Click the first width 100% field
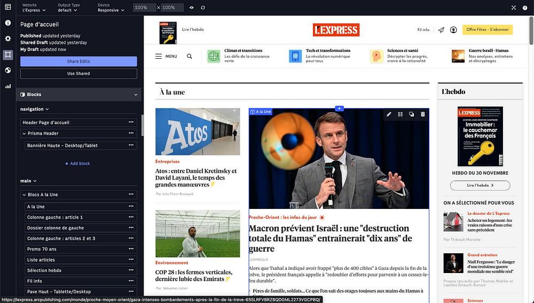The image size is (534, 303). tap(144, 7)
